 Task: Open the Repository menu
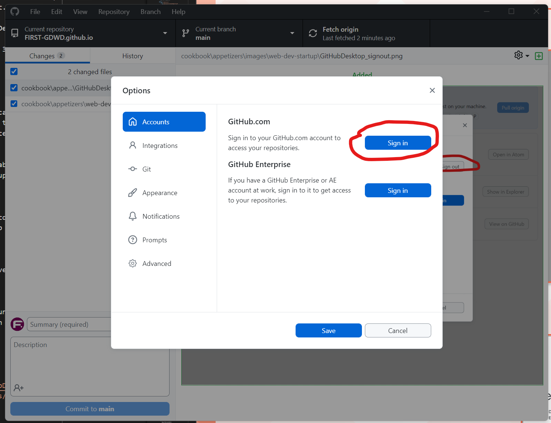114,12
